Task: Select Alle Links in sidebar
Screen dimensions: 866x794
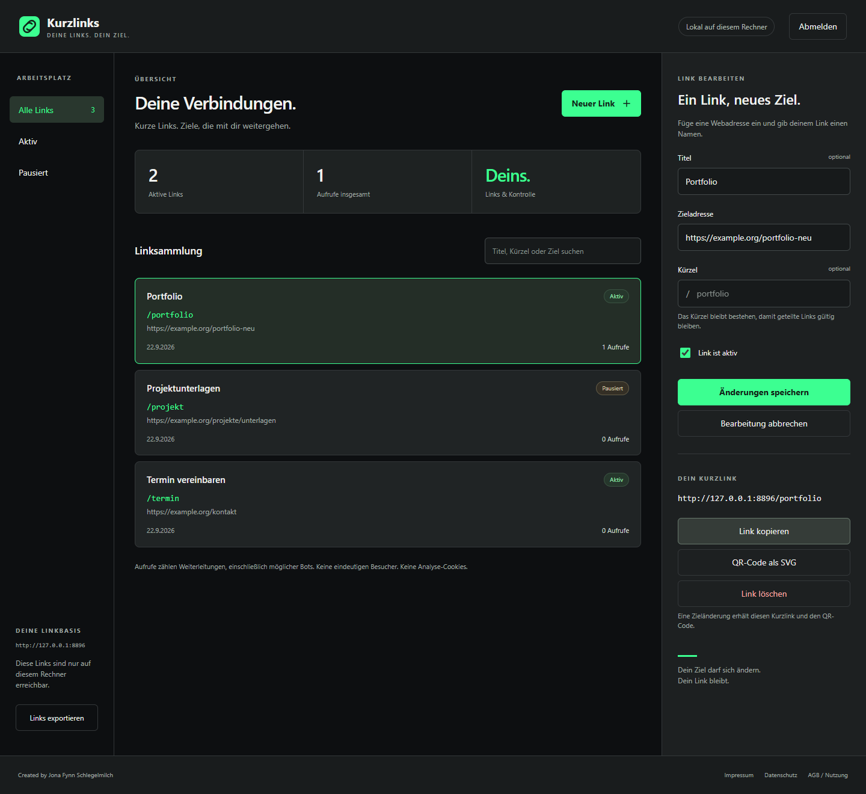Action: click(57, 109)
